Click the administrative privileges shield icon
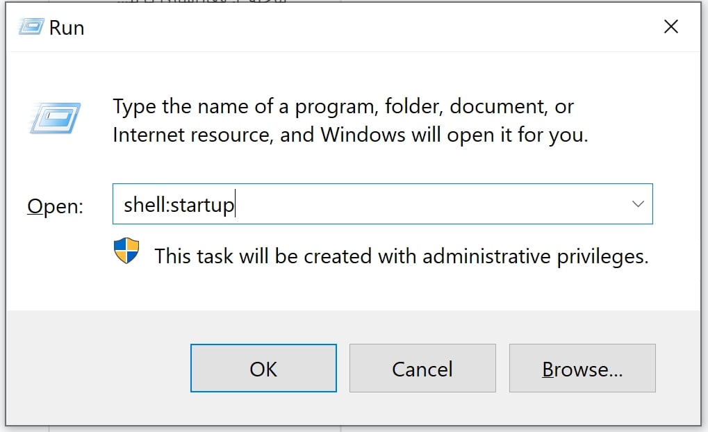Image resolution: width=708 pixels, height=432 pixels. tap(126, 251)
